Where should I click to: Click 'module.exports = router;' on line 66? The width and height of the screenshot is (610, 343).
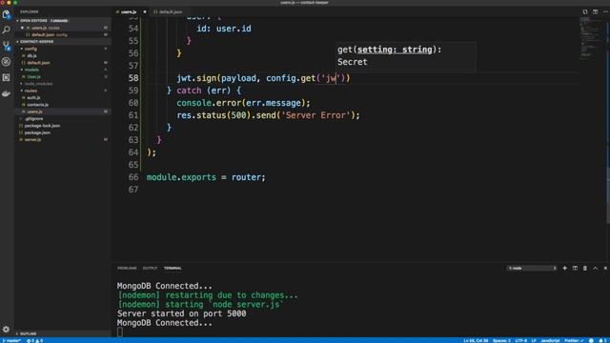point(206,177)
